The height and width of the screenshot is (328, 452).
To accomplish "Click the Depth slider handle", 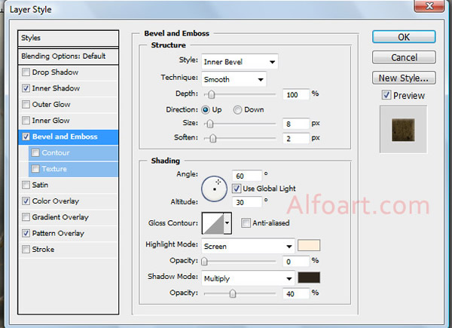I will [212, 94].
